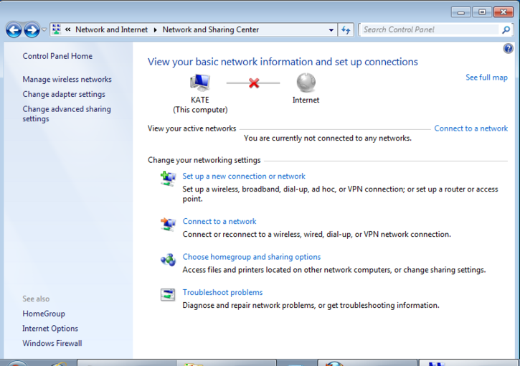Click the Set up new connection icon
Screen dimensions: 520x366
[x=168, y=179]
